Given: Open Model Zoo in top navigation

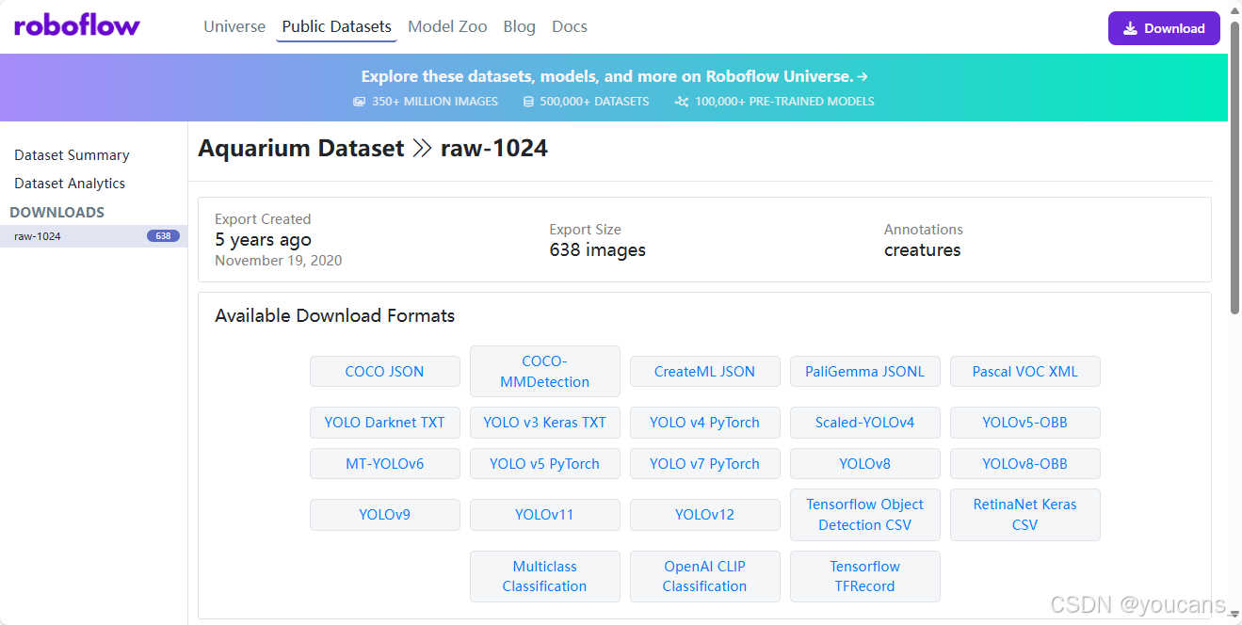Looking at the screenshot, I should click(447, 26).
